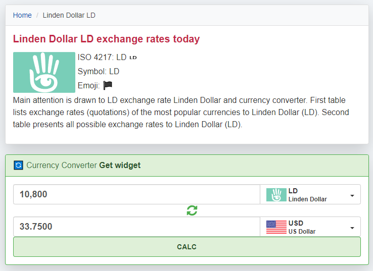
Task: Focus the amount field showing 10,800
Action: 136,194
